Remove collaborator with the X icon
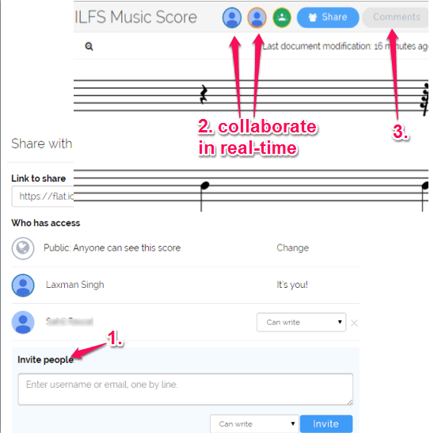 (354, 323)
